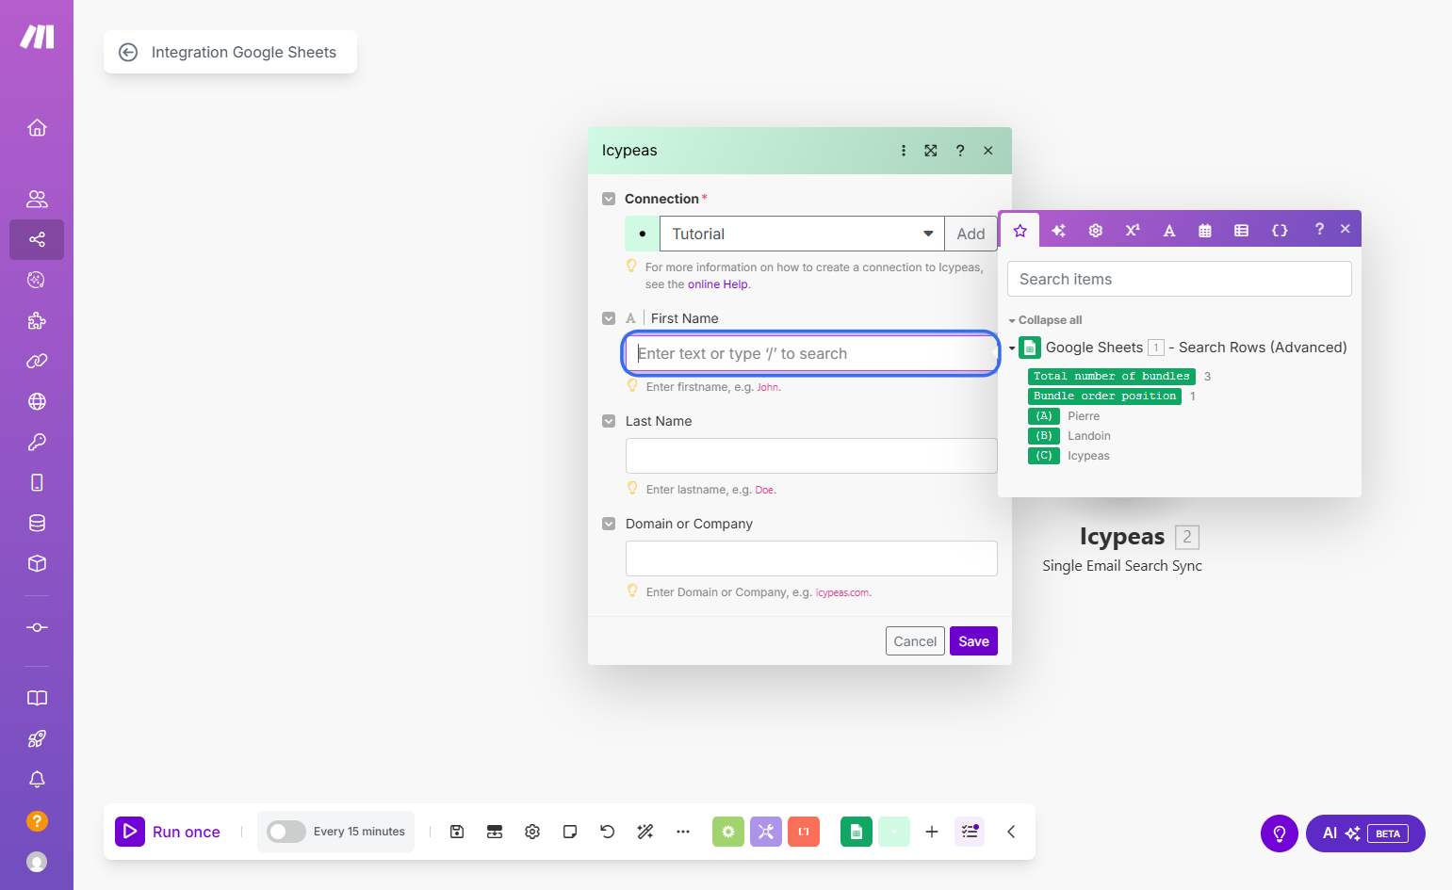The width and height of the screenshot is (1452, 890).
Task: Open the puzzle-piece Templates icon in the sidebar
Action: coord(37,320)
